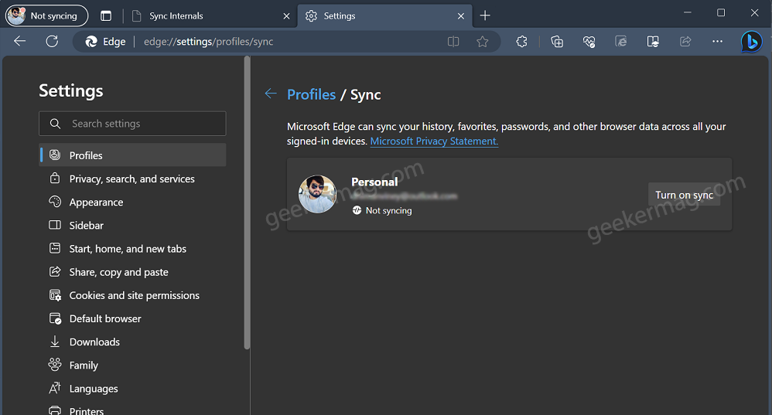Open the Bing Copilot button

pyautogui.click(x=751, y=42)
